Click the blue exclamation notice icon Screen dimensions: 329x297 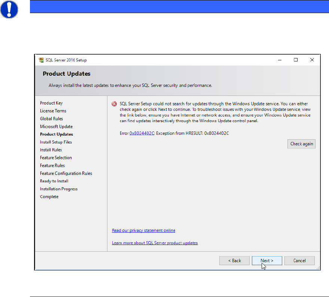click(x=9, y=9)
